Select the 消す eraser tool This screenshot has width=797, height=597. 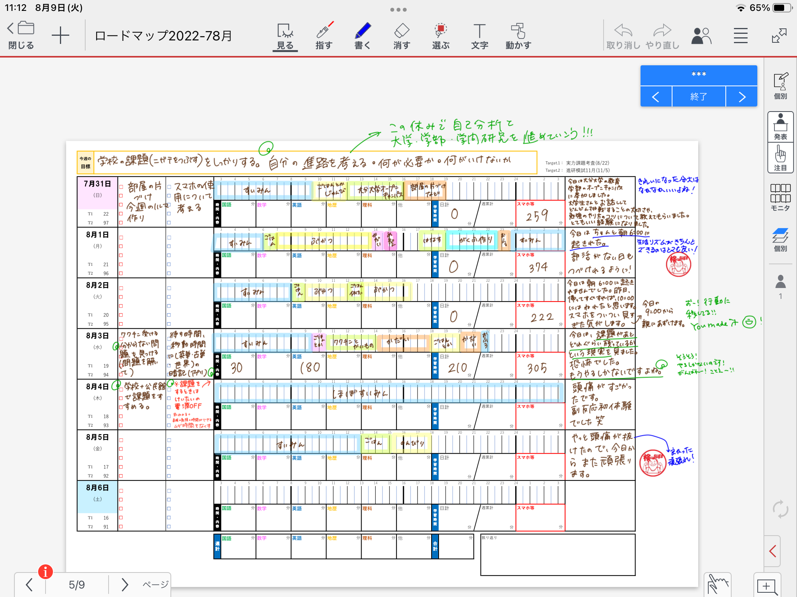coord(401,36)
